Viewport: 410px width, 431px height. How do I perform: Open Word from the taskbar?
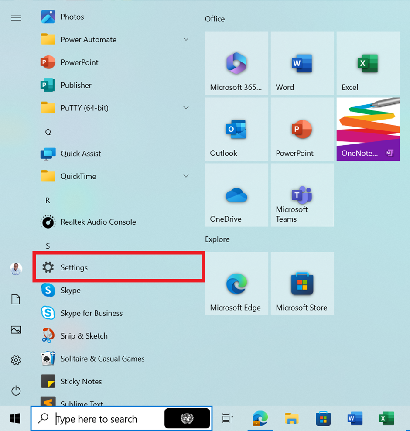coord(355,418)
